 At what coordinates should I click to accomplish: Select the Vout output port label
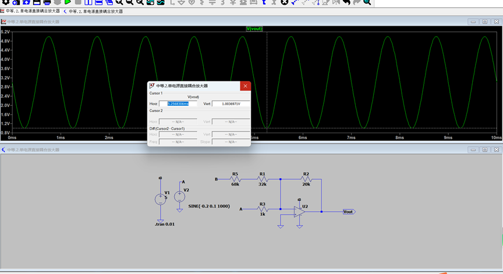click(349, 212)
